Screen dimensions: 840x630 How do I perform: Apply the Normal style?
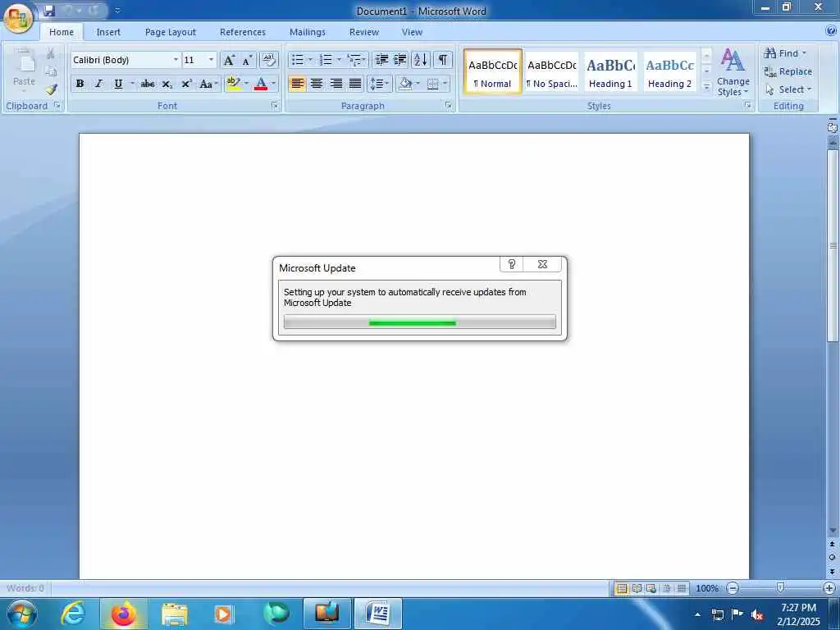492,72
